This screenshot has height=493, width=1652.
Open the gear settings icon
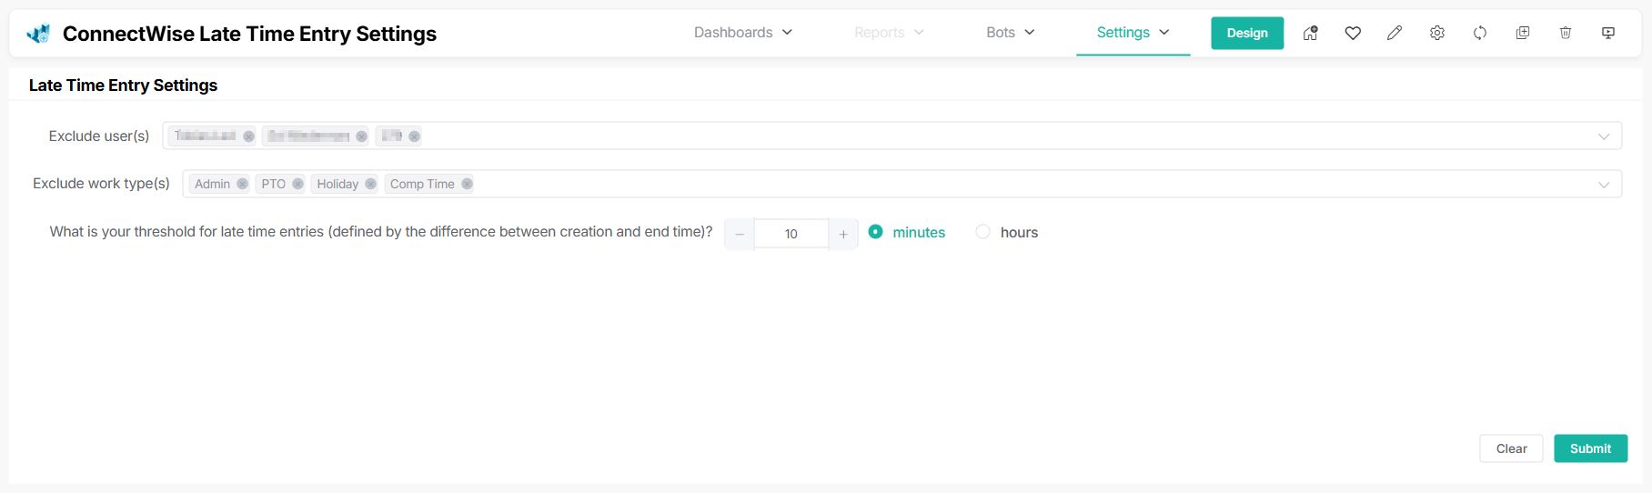1437,33
